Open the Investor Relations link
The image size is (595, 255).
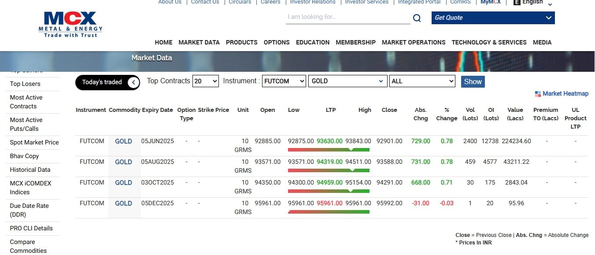(x=313, y=2)
